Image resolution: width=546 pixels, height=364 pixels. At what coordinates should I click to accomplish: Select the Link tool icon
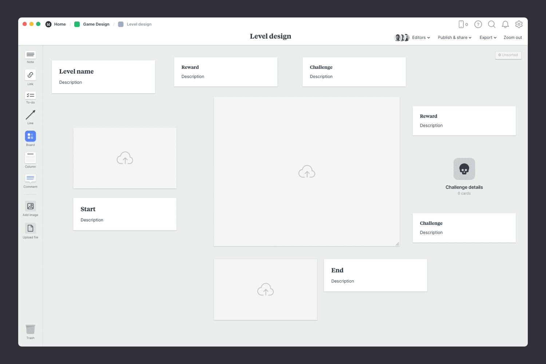[30, 75]
